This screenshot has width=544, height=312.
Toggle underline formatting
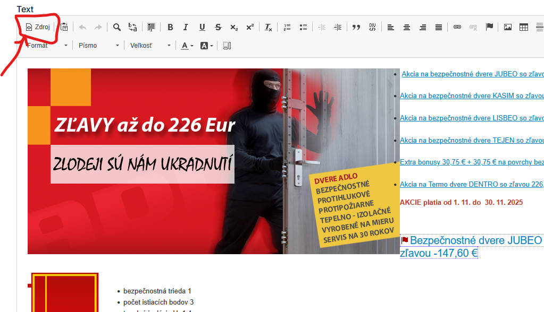tap(202, 27)
